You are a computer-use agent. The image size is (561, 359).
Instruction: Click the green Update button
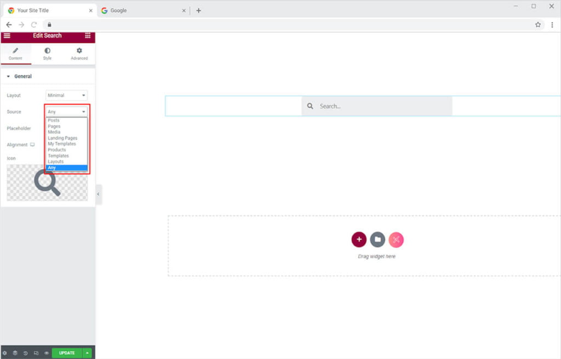tap(67, 353)
